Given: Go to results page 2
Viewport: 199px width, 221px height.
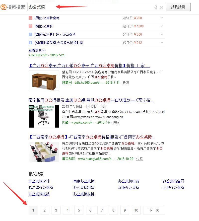Looking at the screenshot, I should pos(45,210).
